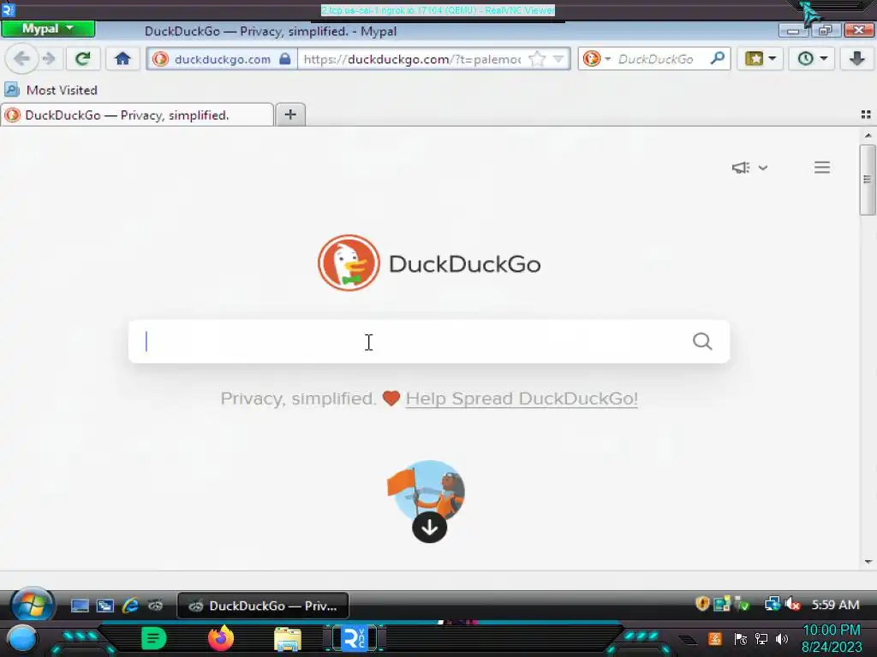Open the bookmarks menu toolbar button
The width and height of the screenshot is (877, 657).
click(x=761, y=59)
